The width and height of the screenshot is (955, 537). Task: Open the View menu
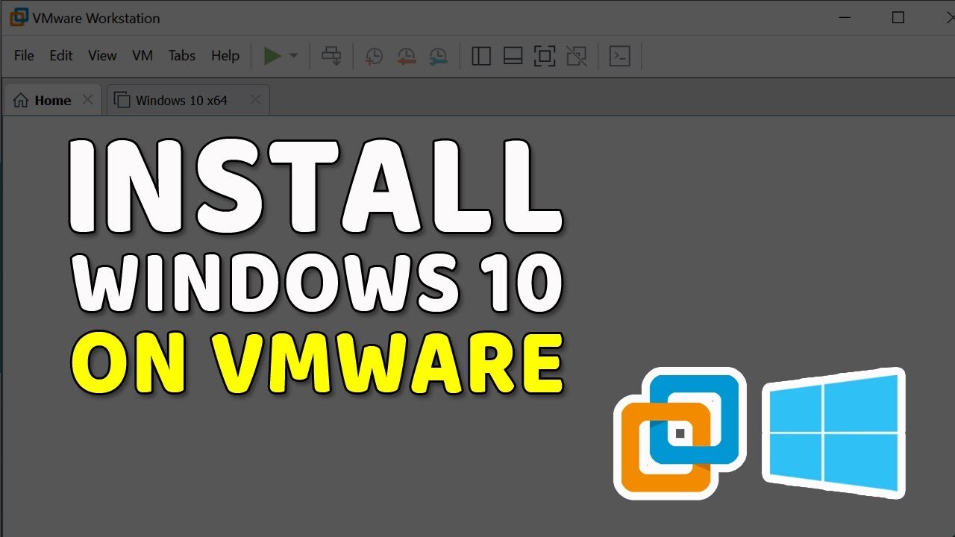pyautogui.click(x=102, y=56)
